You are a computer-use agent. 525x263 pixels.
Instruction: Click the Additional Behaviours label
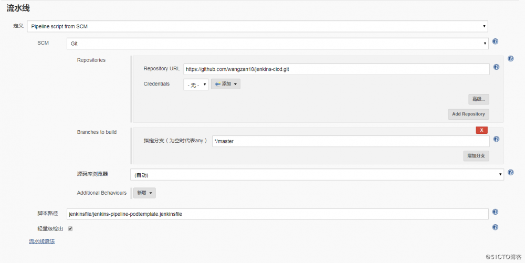tap(102, 193)
